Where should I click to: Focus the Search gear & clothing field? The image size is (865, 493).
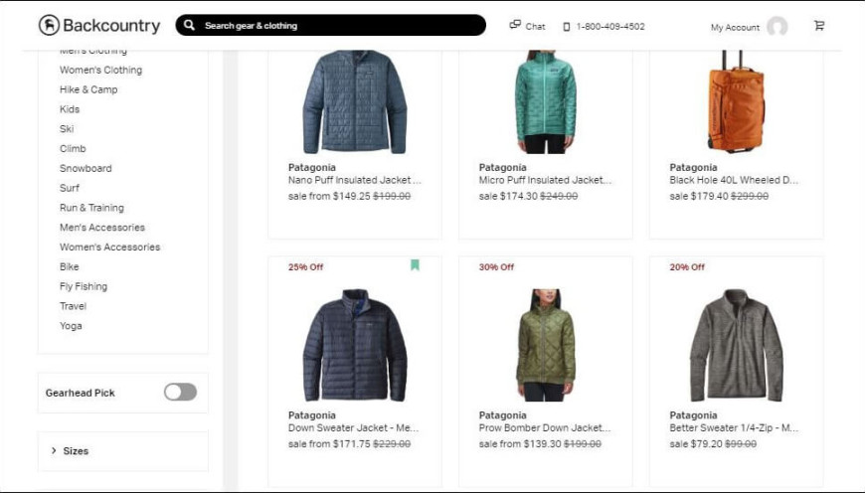click(330, 26)
